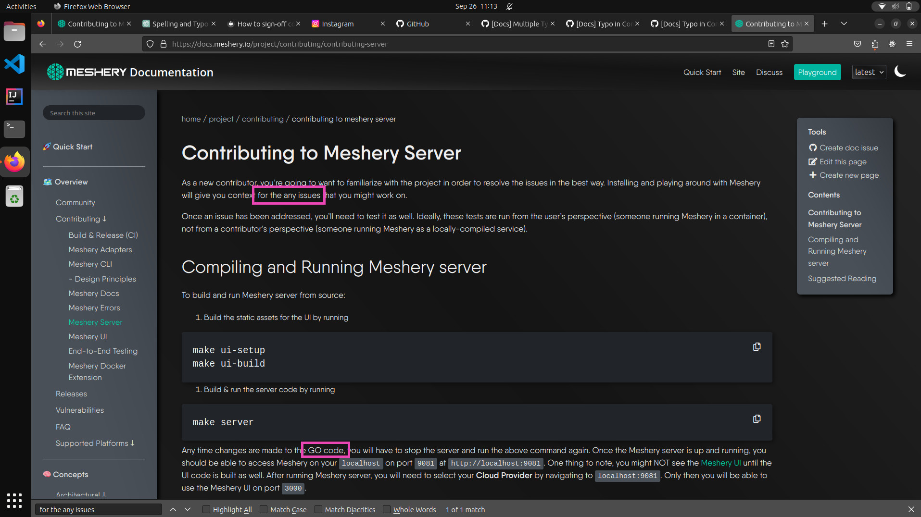Open reader view from the address bar

[x=771, y=44]
